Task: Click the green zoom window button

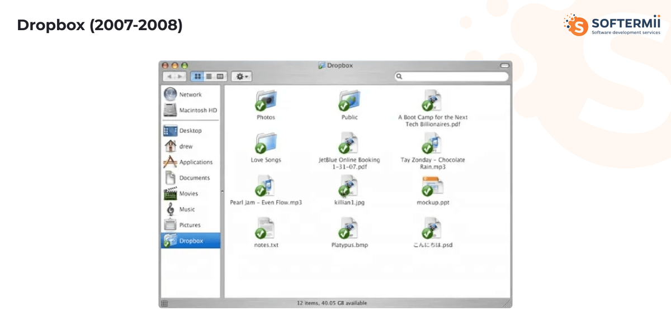Action: tap(185, 65)
